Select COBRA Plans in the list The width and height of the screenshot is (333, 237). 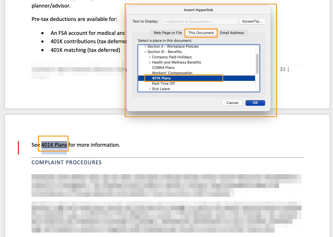(x=163, y=68)
